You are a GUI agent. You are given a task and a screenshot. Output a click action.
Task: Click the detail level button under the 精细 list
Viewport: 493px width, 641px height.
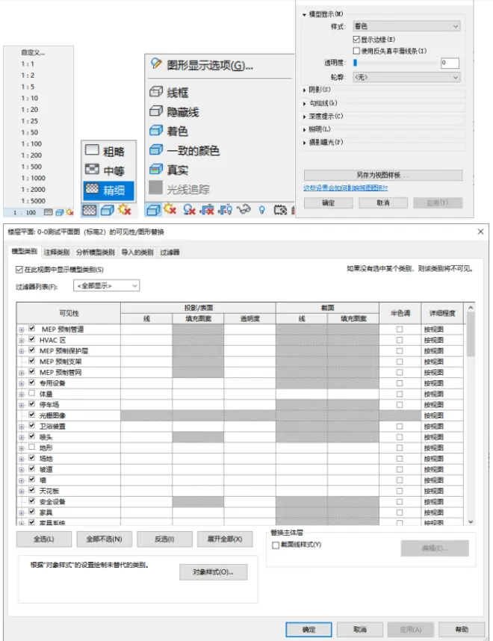90,210
